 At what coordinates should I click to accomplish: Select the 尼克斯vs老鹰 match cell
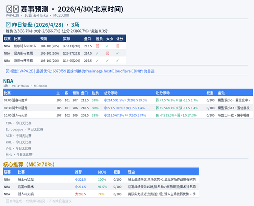(23, 53)
